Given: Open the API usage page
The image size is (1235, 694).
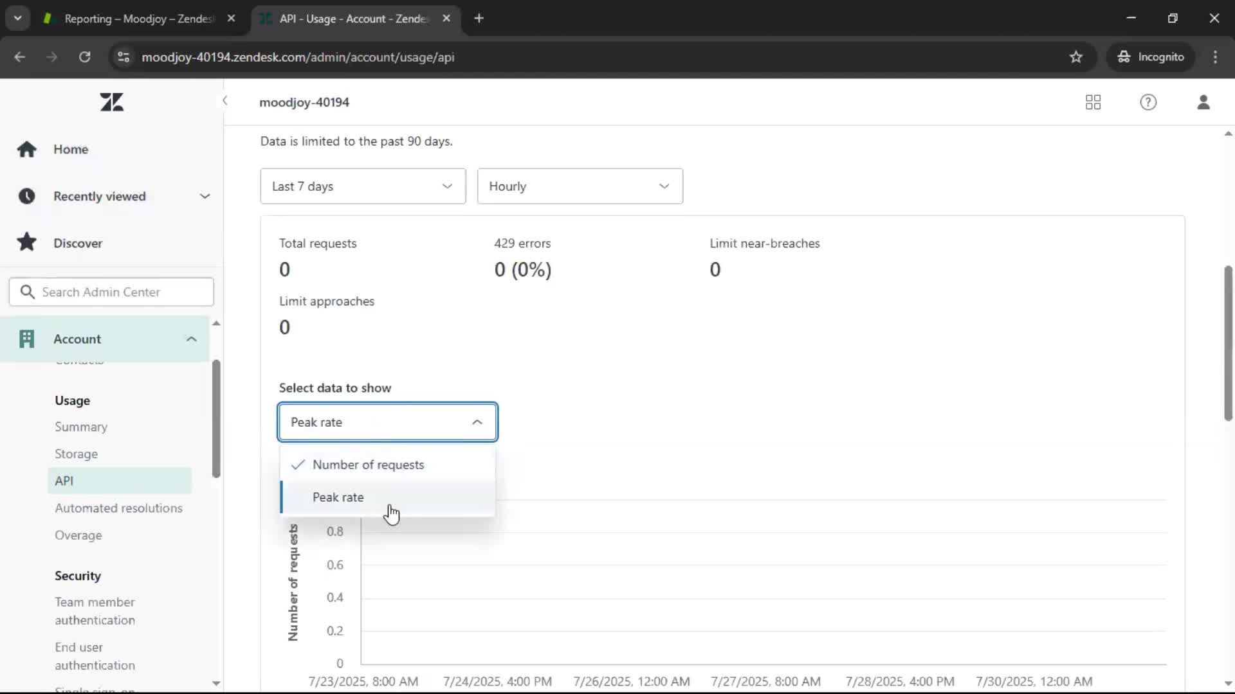Looking at the screenshot, I should coord(120,481).
